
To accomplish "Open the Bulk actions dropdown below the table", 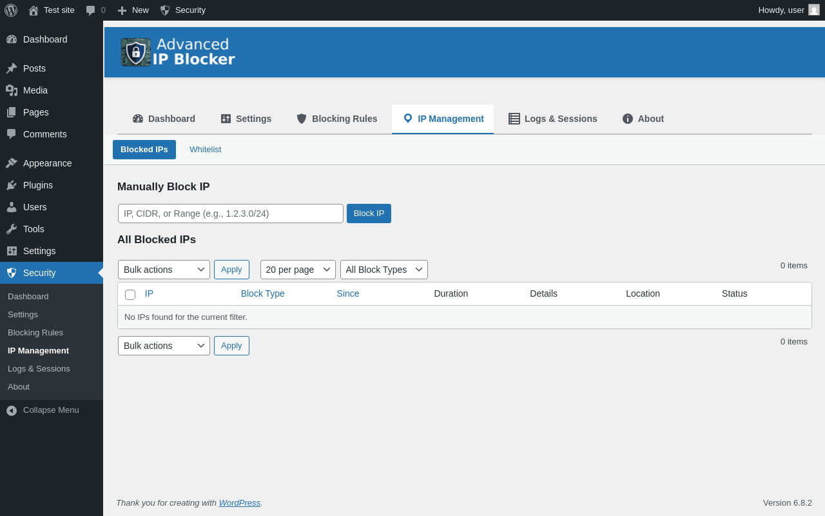I will pos(164,346).
